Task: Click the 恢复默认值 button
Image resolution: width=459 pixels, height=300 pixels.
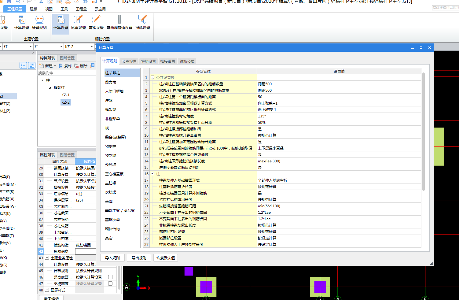Action: coord(166,258)
